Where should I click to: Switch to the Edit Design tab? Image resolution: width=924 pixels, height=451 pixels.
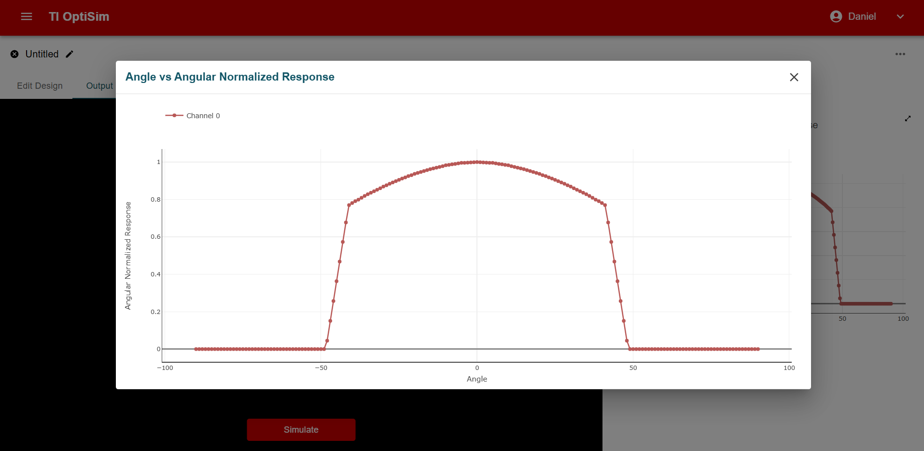(x=40, y=86)
